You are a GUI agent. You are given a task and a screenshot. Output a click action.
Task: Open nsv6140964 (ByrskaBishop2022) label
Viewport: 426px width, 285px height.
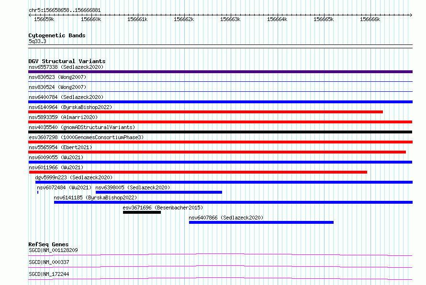pos(70,107)
